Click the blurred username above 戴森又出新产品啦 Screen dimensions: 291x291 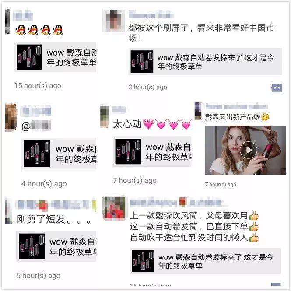click(237, 106)
